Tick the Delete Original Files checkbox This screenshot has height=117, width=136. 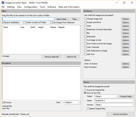pyautogui.click(x=88, y=109)
